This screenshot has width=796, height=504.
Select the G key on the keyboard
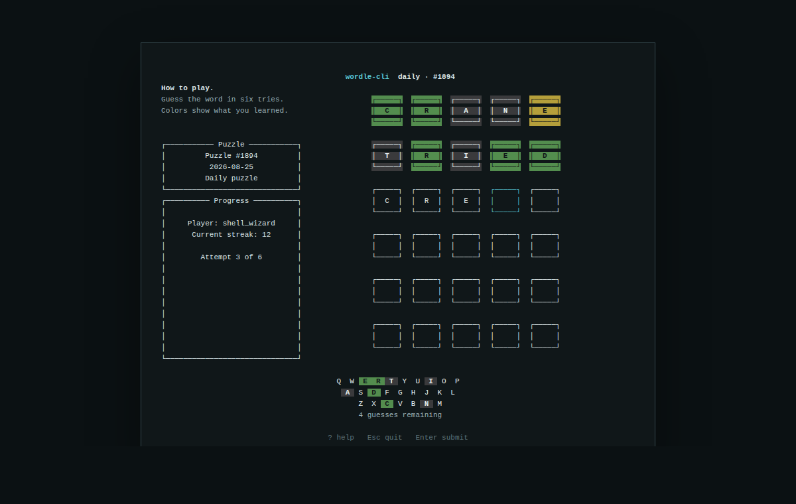(x=400, y=393)
